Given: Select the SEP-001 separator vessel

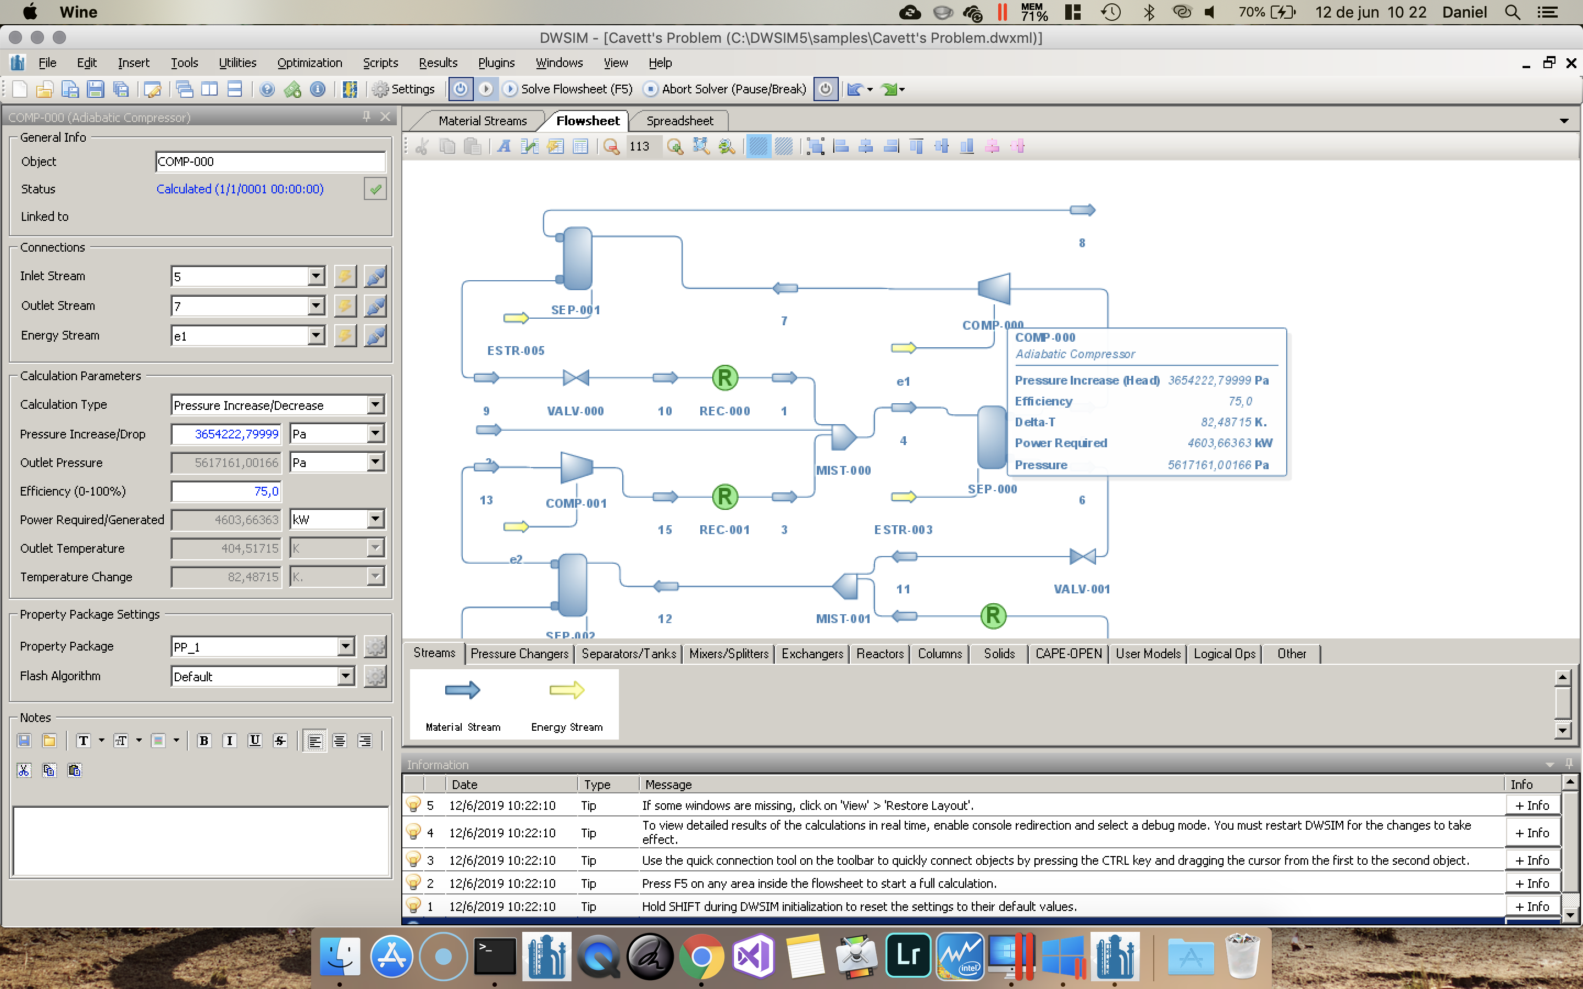Looking at the screenshot, I should (x=577, y=258).
